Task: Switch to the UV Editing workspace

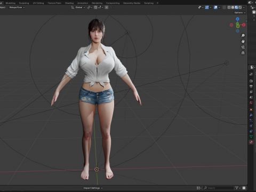Action: [x=38, y=3]
